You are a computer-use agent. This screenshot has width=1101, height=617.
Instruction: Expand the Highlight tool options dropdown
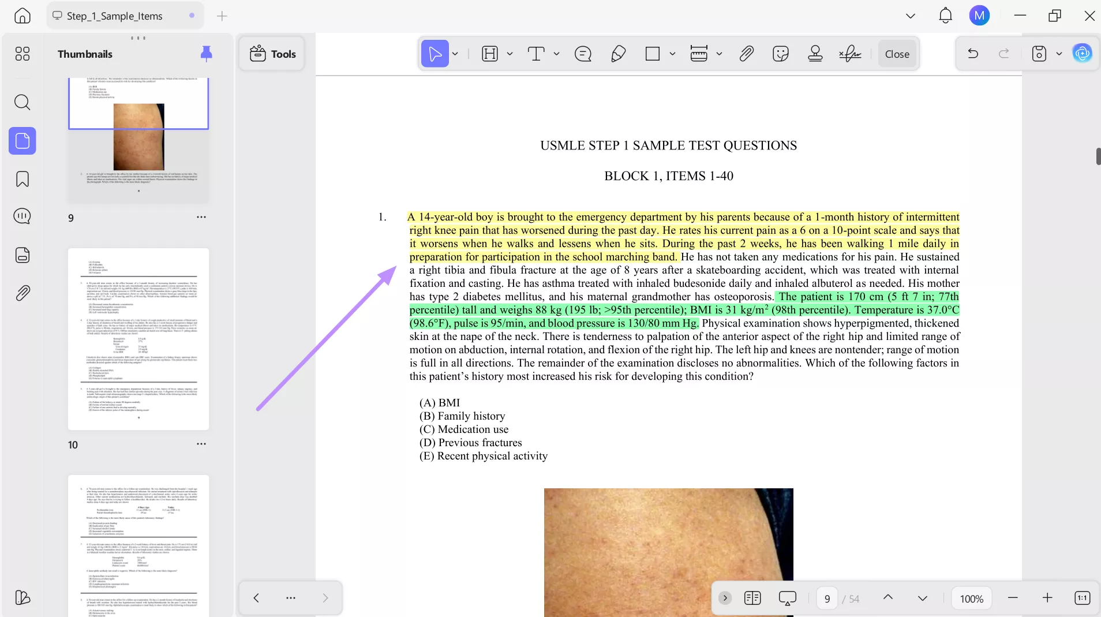[x=510, y=54]
